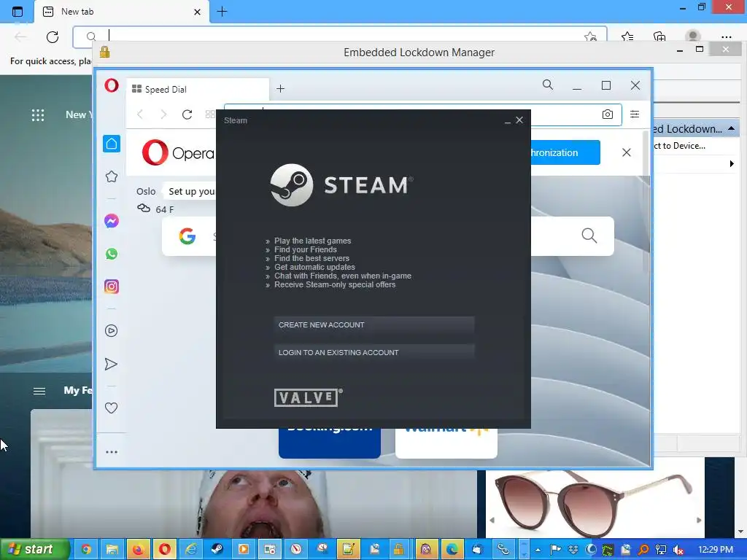Screen dimensions: 747x560
Task: Open Dropbox tray icon
Action: (573, 550)
